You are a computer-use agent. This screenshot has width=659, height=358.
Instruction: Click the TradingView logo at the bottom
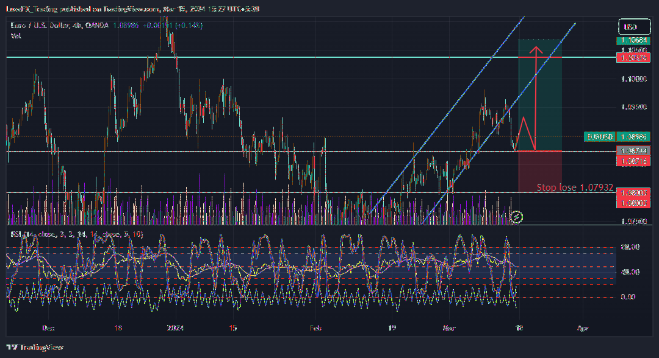(35, 347)
